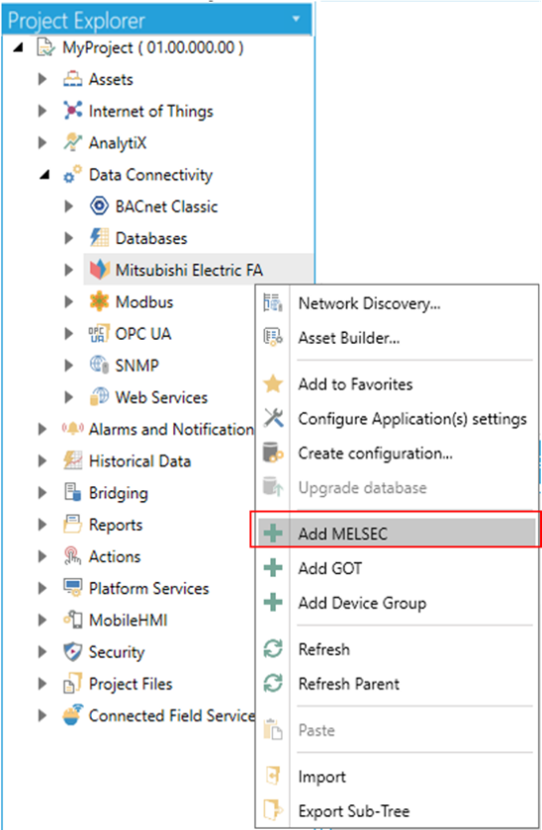Image resolution: width=542 pixels, height=830 pixels.
Task: Click the Databases lightning grid icon
Action: pyautogui.click(x=99, y=238)
